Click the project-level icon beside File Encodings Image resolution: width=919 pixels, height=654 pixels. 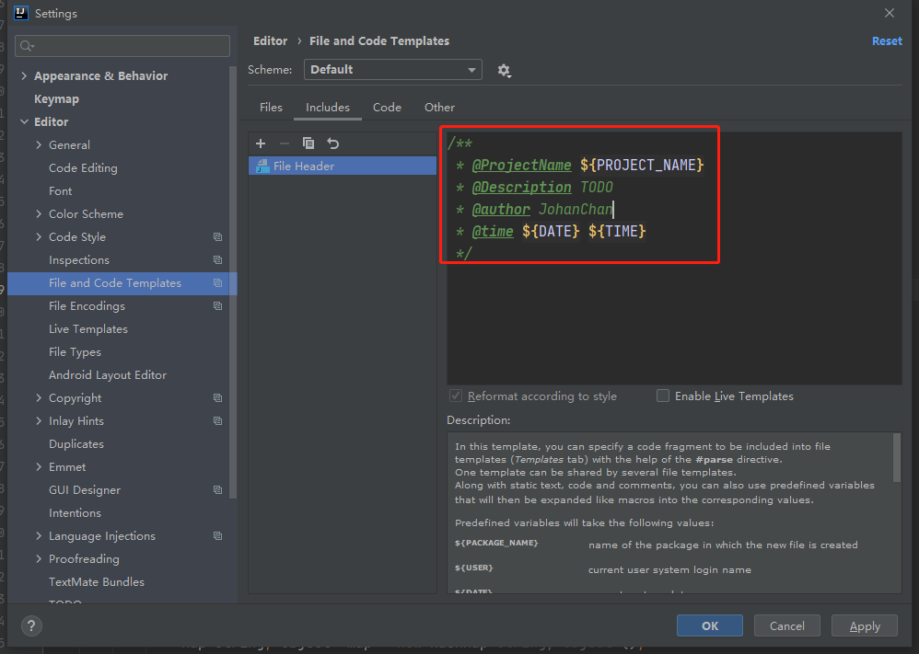[x=217, y=306]
